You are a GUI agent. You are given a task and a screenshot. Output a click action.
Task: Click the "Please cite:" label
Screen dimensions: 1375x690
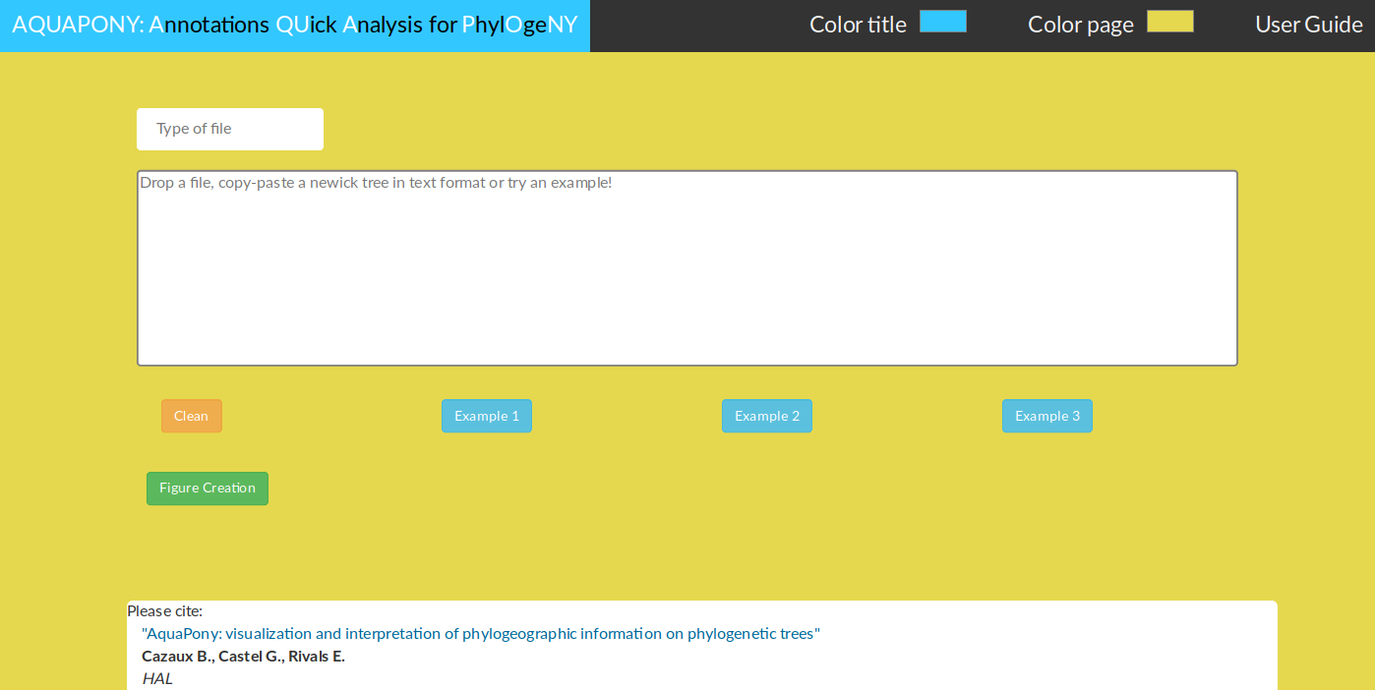pos(165,611)
